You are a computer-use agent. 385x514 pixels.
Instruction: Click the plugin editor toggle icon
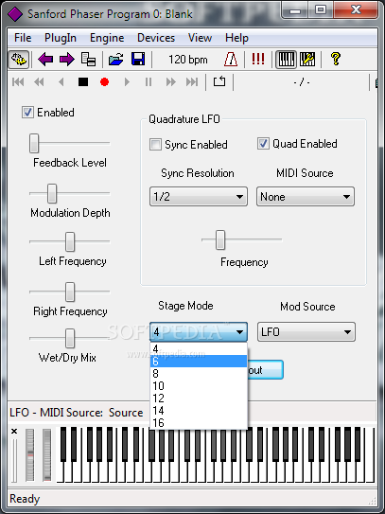(x=19, y=60)
